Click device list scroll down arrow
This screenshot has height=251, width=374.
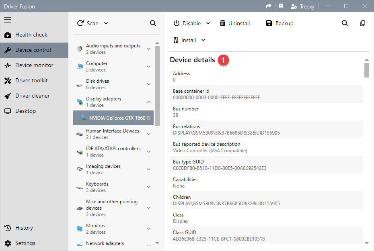click(157, 243)
